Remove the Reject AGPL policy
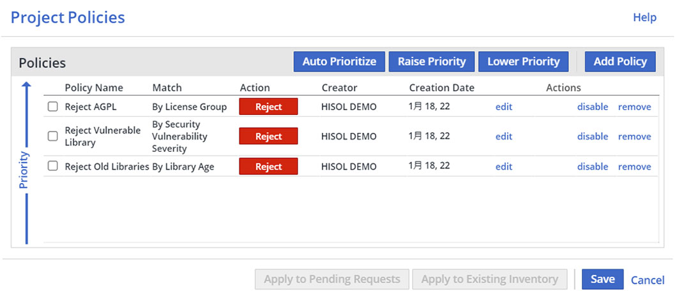The height and width of the screenshot is (298, 677). 634,107
